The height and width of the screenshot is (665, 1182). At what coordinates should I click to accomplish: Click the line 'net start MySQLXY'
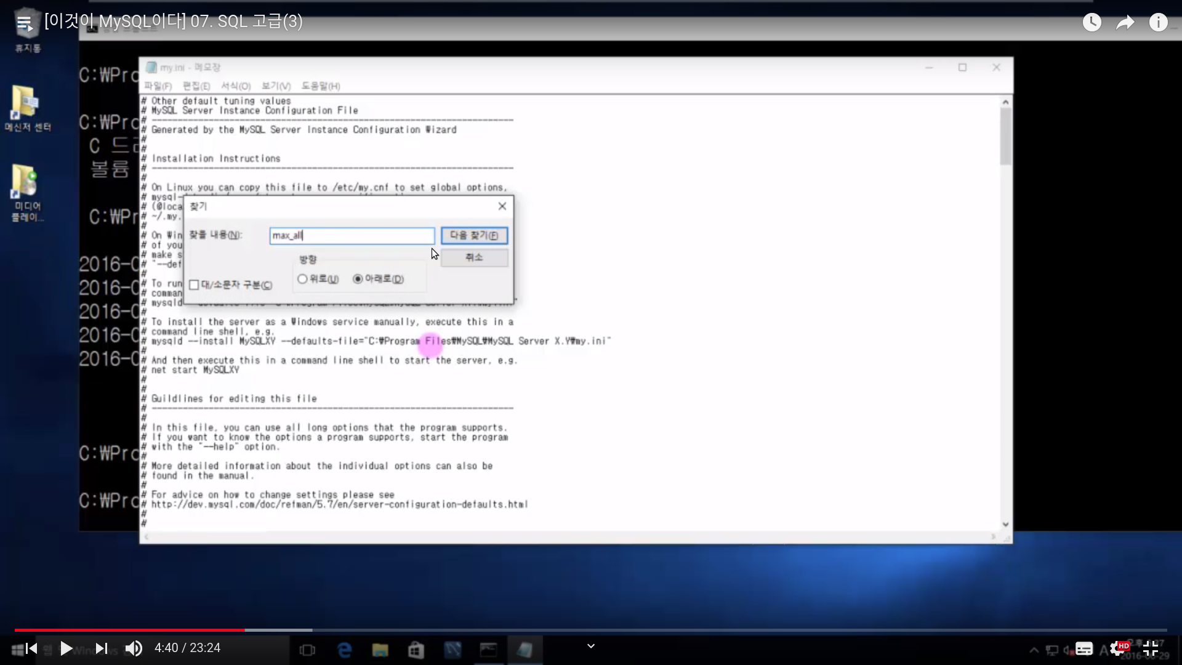(x=195, y=370)
